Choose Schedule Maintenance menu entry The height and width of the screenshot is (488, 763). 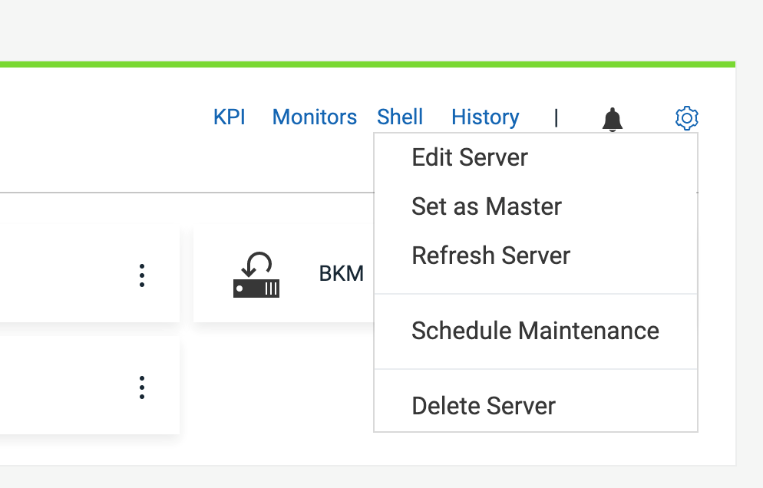(x=535, y=331)
